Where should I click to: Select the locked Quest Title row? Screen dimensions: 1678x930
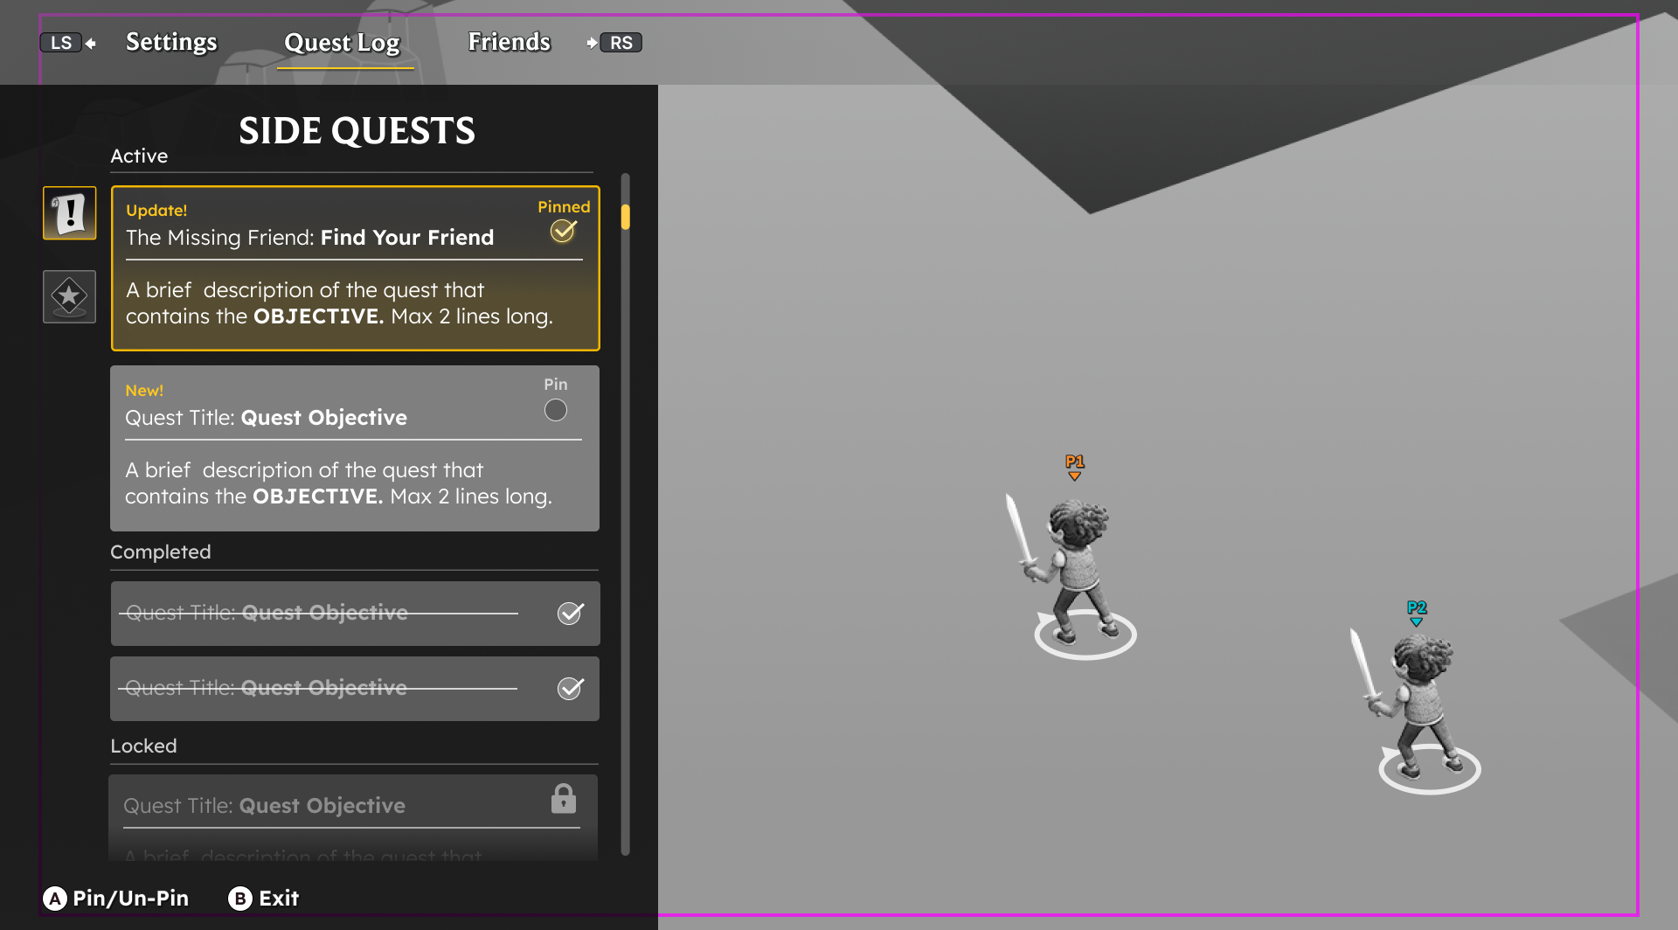[353, 817]
